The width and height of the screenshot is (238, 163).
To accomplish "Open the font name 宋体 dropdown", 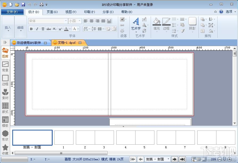I will point(66,21).
